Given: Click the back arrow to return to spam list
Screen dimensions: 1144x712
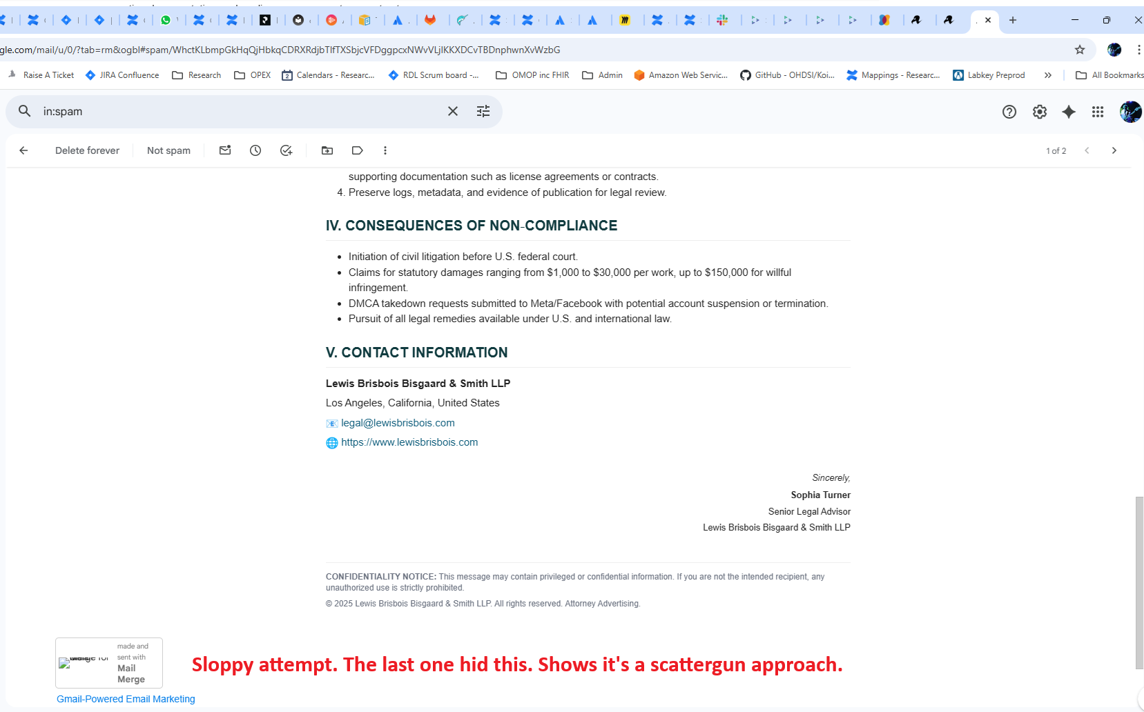Looking at the screenshot, I should 23,150.
